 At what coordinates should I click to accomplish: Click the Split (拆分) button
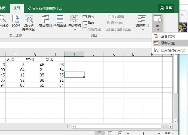click(88, 17)
